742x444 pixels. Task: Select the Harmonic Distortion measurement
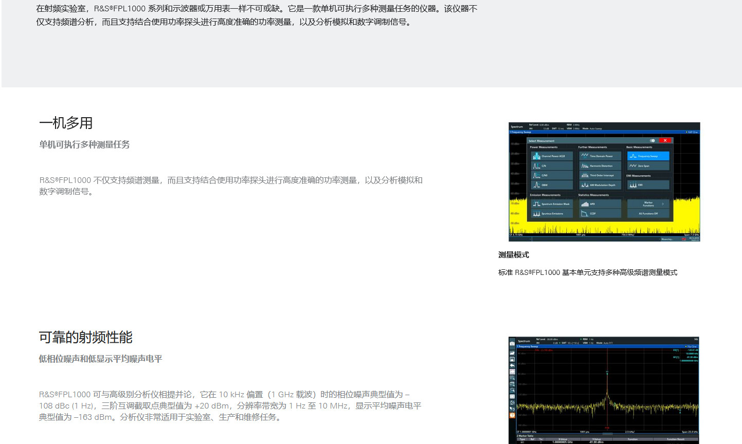tap(600, 166)
